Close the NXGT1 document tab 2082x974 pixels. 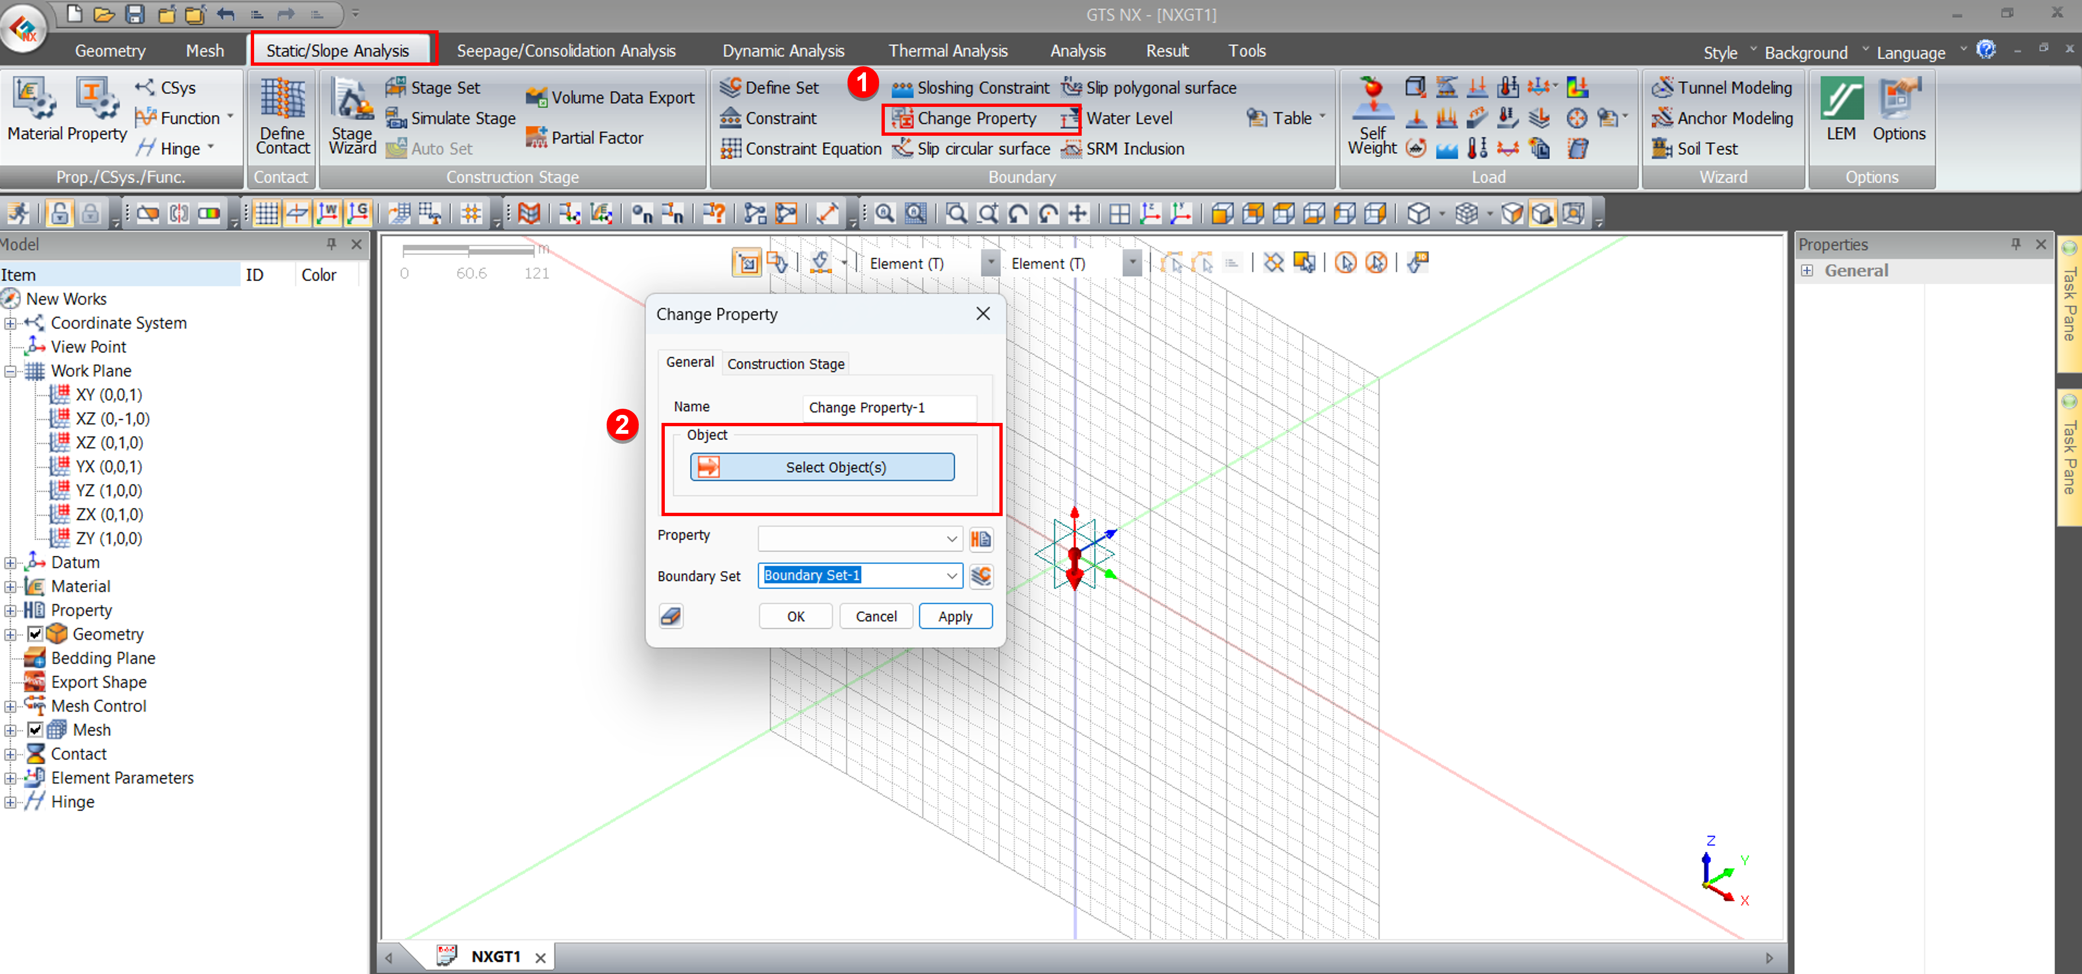540,958
